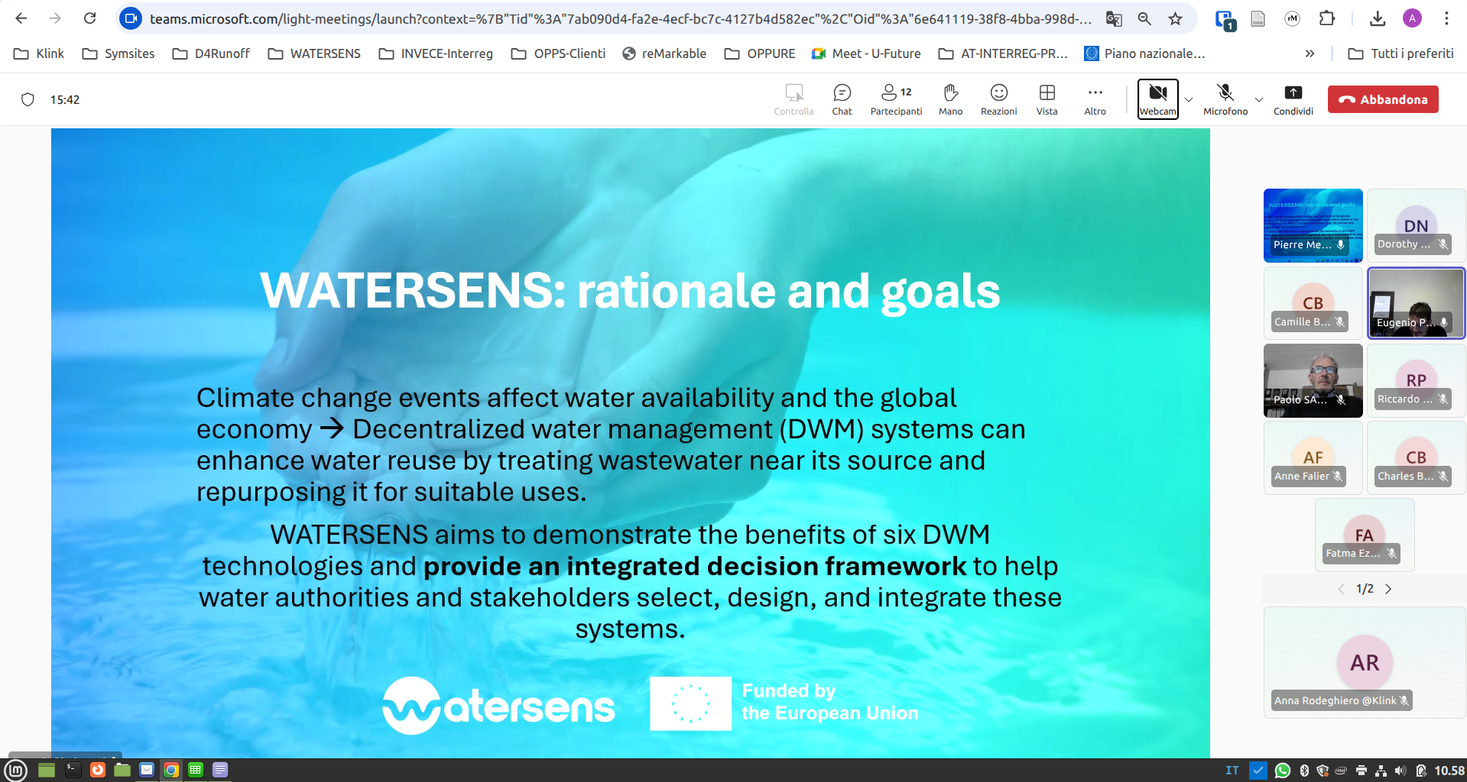1467x782 pixels.
Task: Open the Reazioni menu
Action: tap(998, 99)
